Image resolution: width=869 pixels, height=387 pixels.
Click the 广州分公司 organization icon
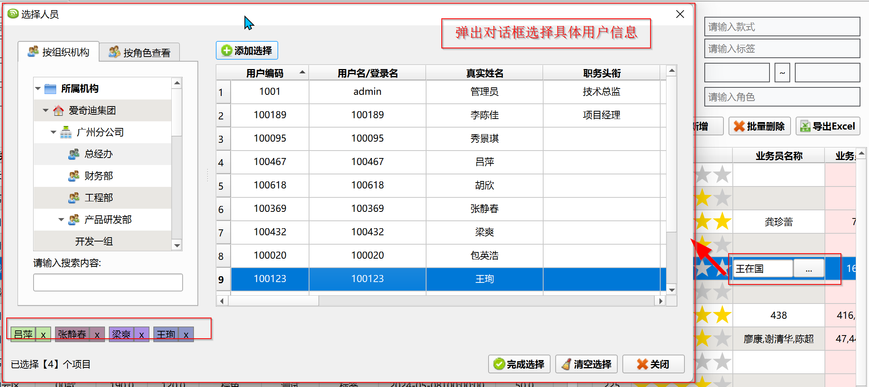[x=66, y=132]
